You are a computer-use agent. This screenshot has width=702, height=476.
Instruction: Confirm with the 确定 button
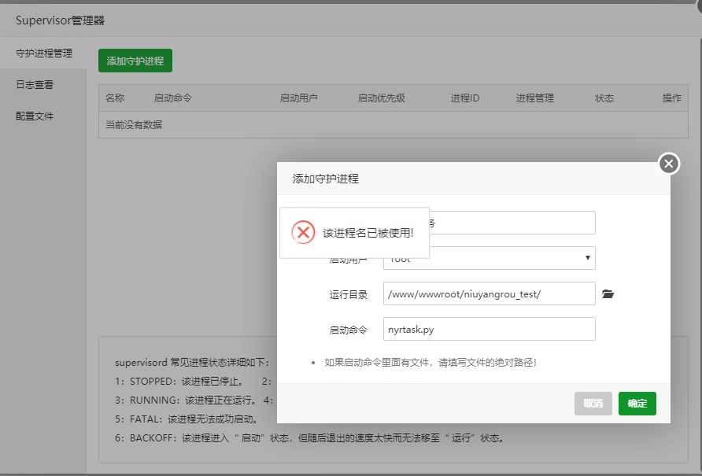[x=637, y=404]
